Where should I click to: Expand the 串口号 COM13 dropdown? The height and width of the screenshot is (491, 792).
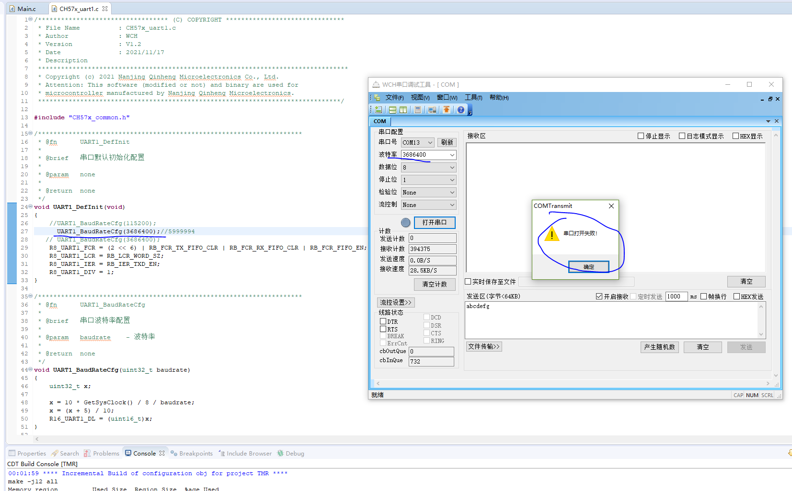[430, 142]
